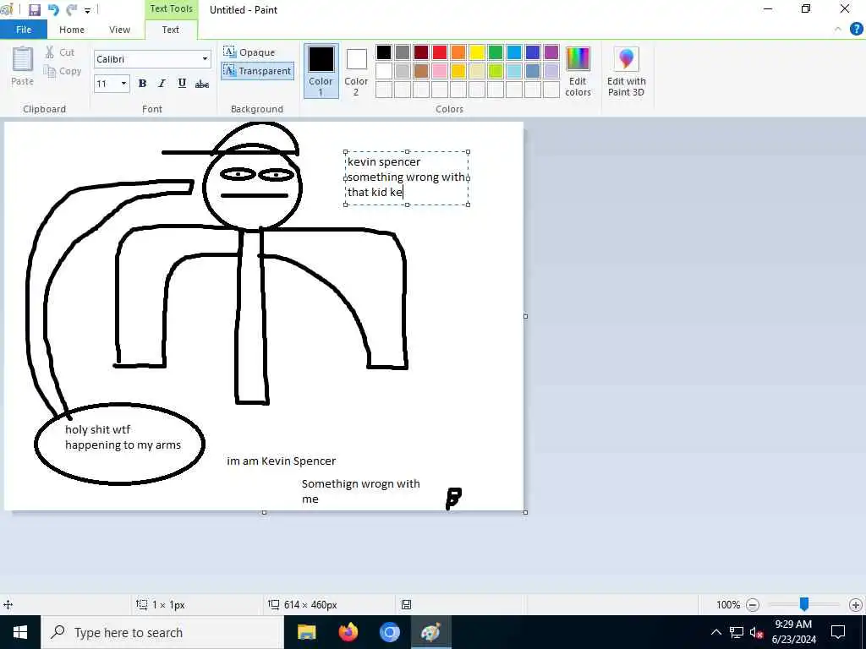Screen dimensions: 866x649
Task: Toggle strikethrough formatting
Action: (202, 84)
